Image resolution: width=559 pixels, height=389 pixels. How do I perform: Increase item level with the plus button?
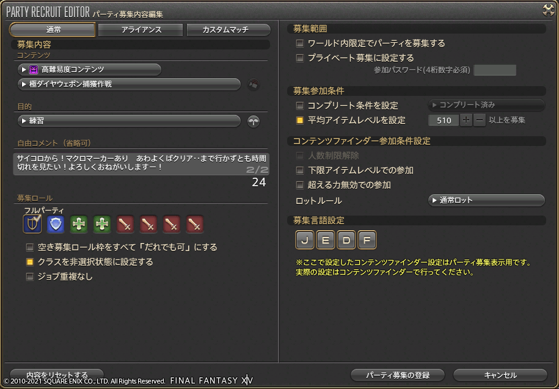coord(466,120)
